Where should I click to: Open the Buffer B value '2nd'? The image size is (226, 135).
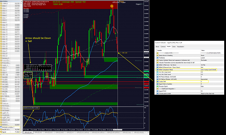[212, 67]
